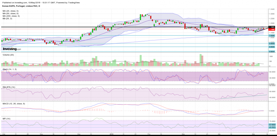This screenshot has height=136, width=277.
Task: Click the 80.0000 value on Stoch axis
Action: tap(272, 72)
